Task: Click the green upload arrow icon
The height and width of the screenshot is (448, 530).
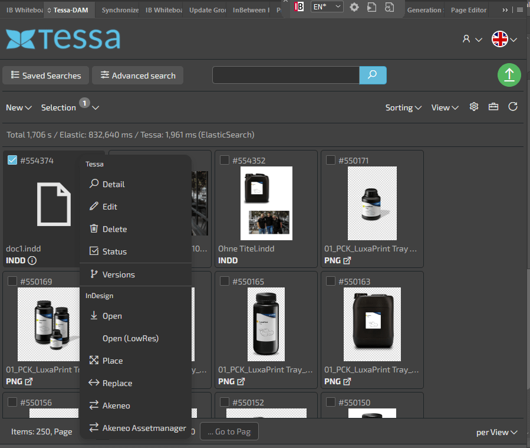Action: click(x=509, y=75)
